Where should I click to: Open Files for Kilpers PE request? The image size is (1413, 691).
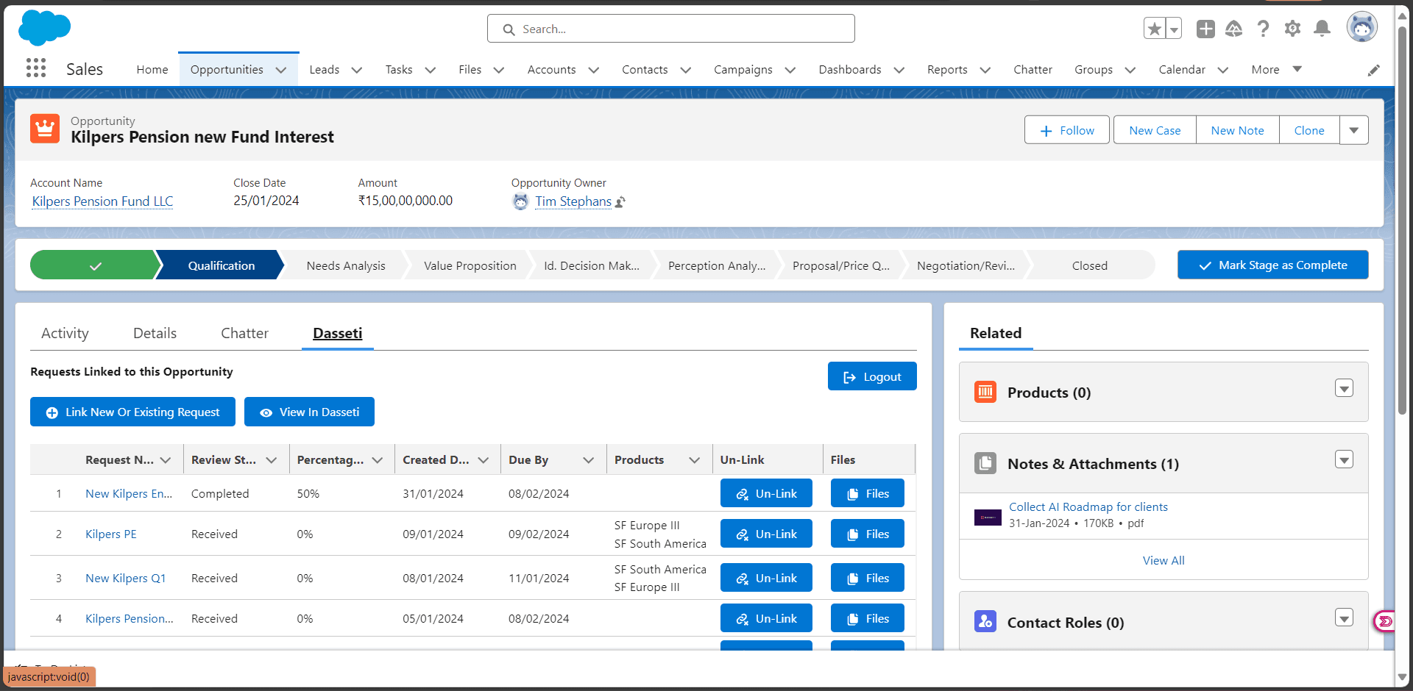(867, 534)
